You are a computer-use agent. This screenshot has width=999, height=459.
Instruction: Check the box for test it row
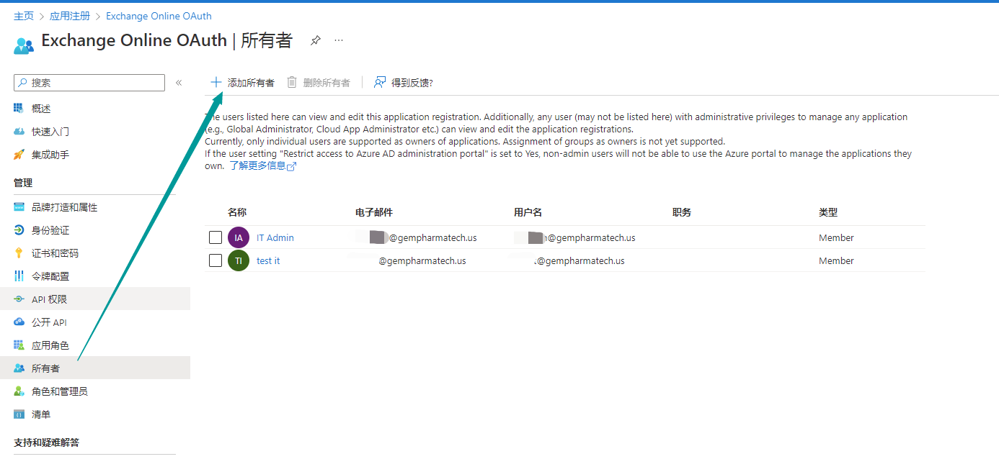[x=216, y=260]
